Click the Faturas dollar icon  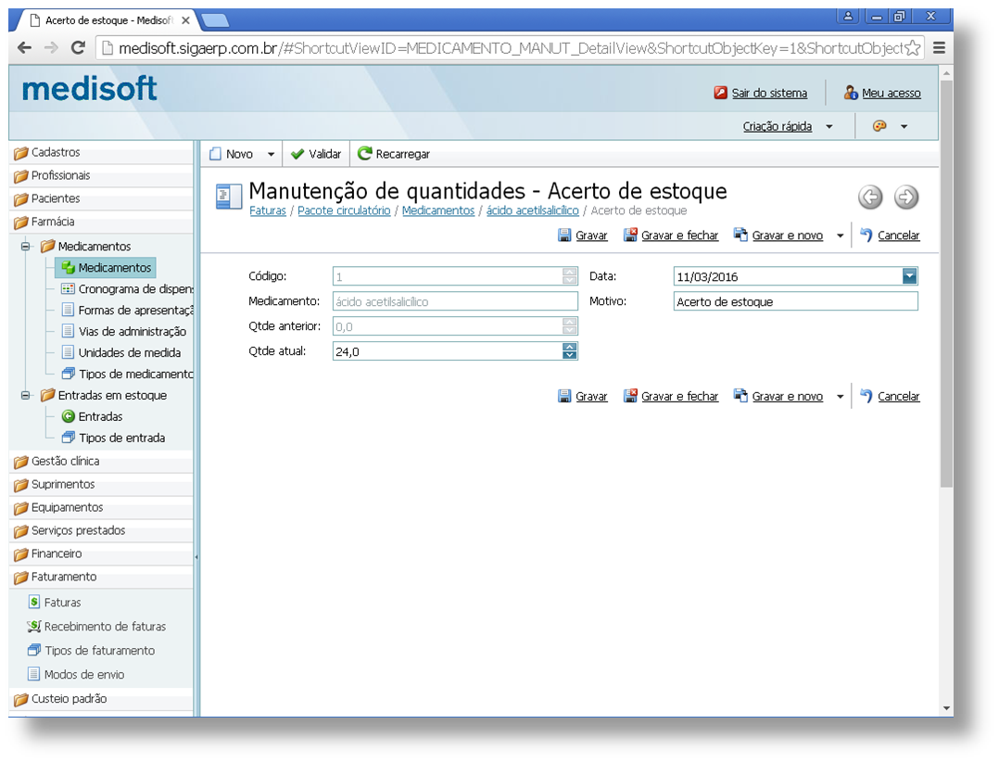point(34,602)
